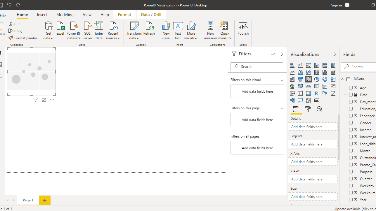Switch to the Format tab
376x211 pixels.
pyautogui.click(x=124, y=15)
